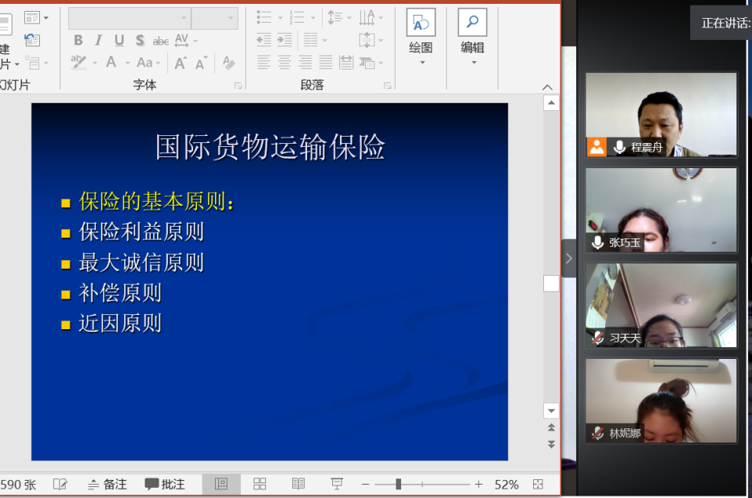The image size is (752, 498).
Task: Open Reading view from status bar
Action: coord(299,485)
